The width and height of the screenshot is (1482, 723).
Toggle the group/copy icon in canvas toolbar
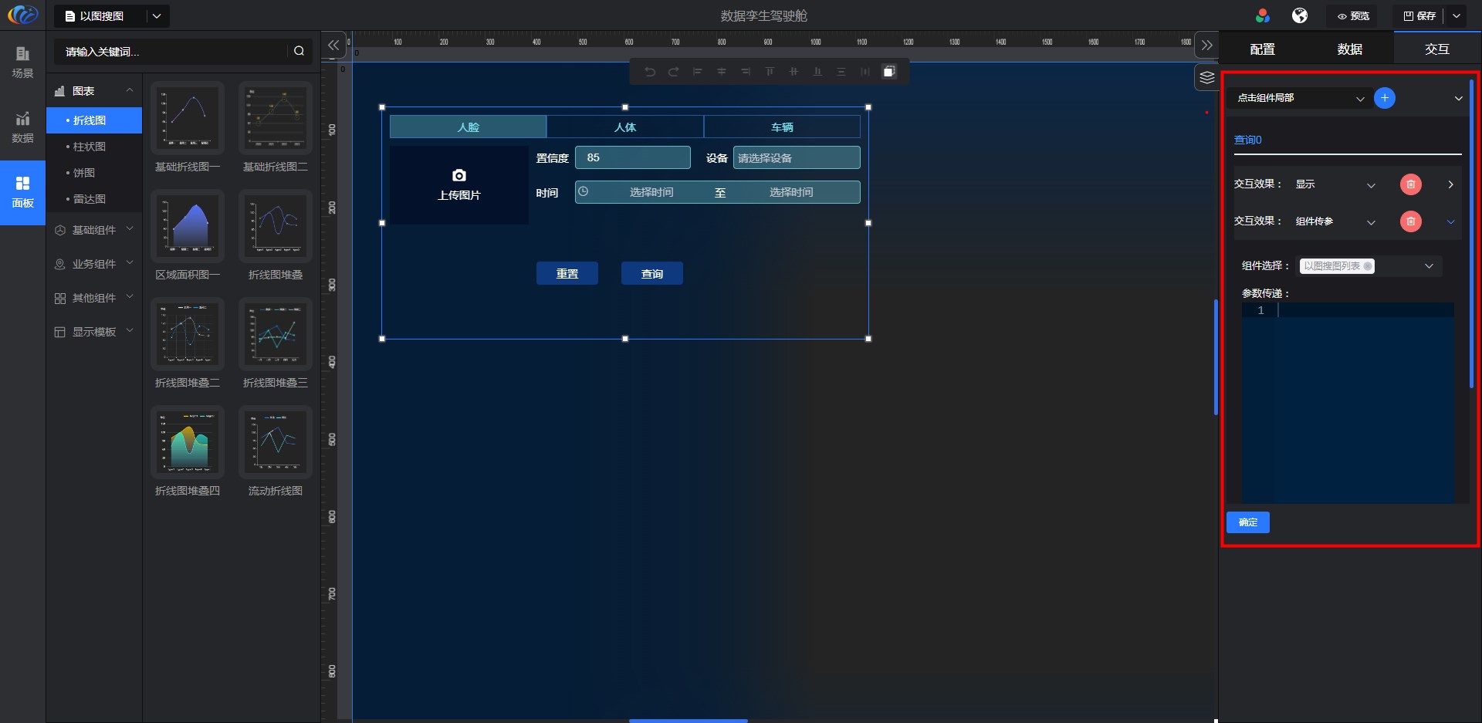click(x=889, y=72)
